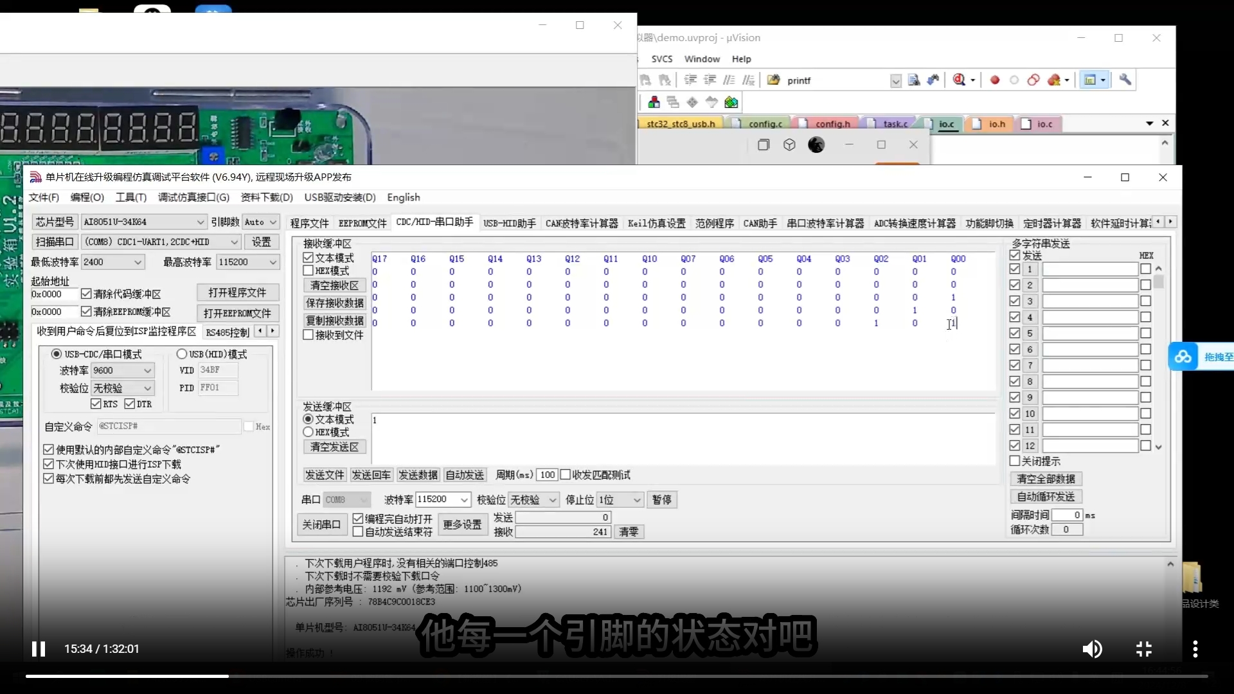The image size is (1234, 694).
Task: Uncheck 编程完自动打开 checkbox
Action: pyautogui.click(x=358, y=519)
